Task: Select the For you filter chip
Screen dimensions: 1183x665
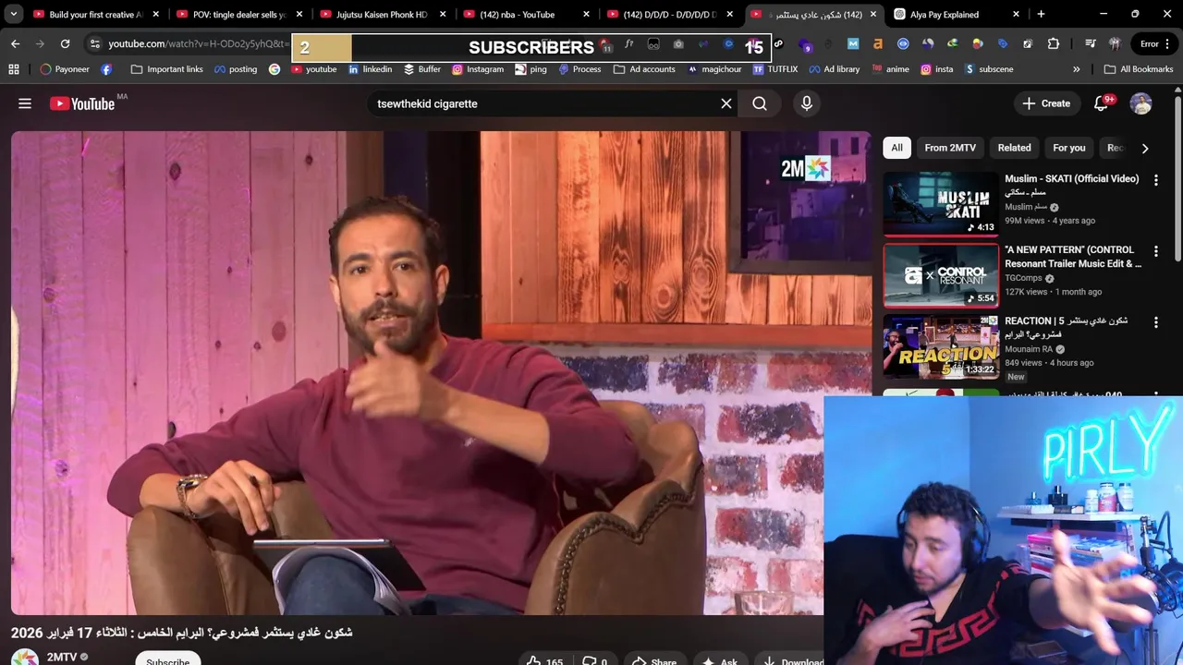Action: [1069, 148]
